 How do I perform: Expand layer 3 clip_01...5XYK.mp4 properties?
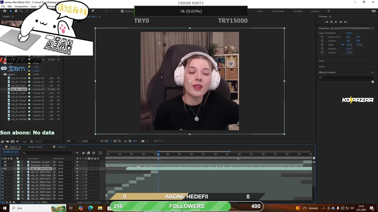[x=15, y=169]
